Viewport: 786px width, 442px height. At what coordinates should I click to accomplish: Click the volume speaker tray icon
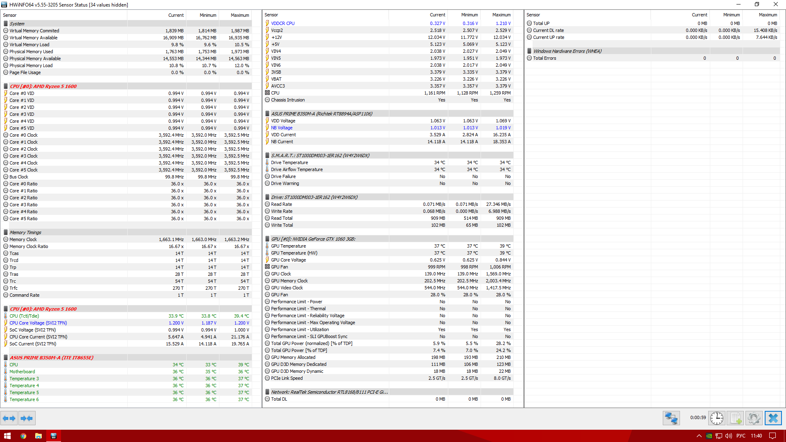click(729, 436)
